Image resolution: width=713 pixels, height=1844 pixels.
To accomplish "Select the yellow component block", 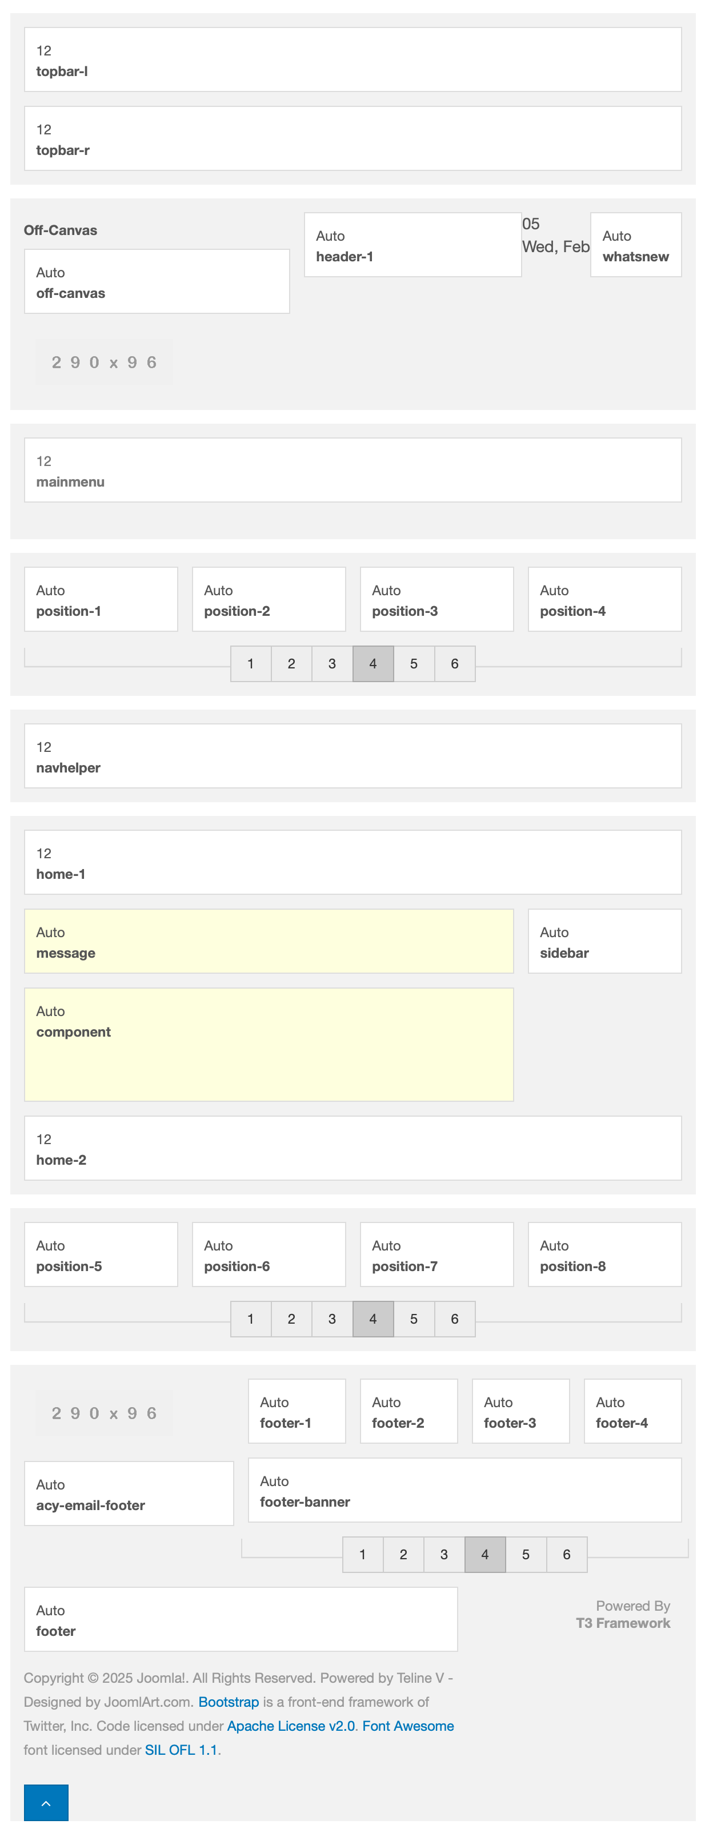I will point(269,1045).
